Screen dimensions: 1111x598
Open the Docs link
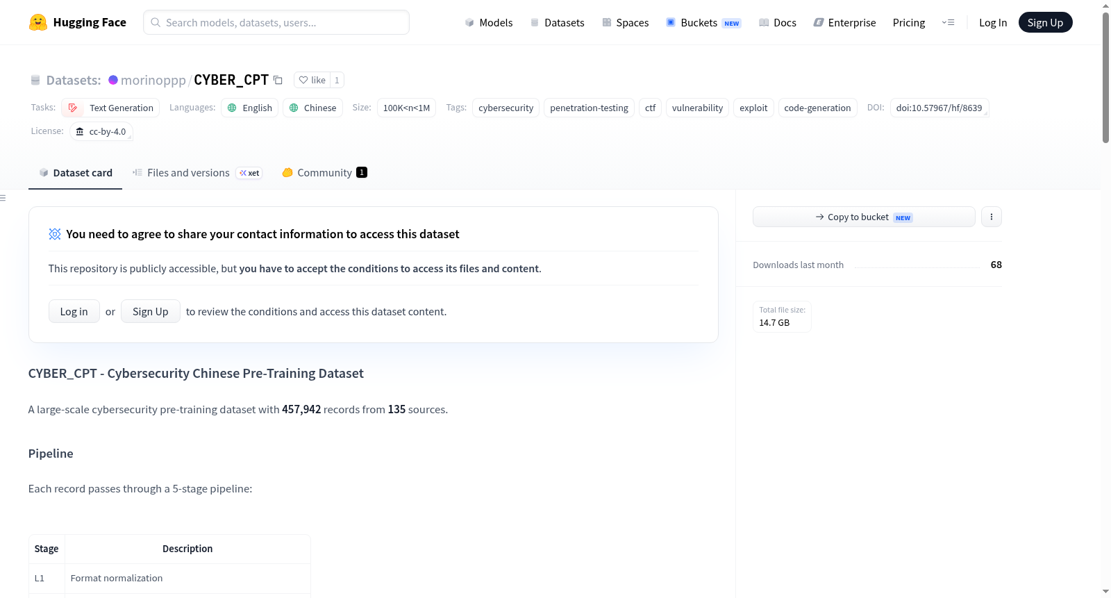tap(777, 22)
